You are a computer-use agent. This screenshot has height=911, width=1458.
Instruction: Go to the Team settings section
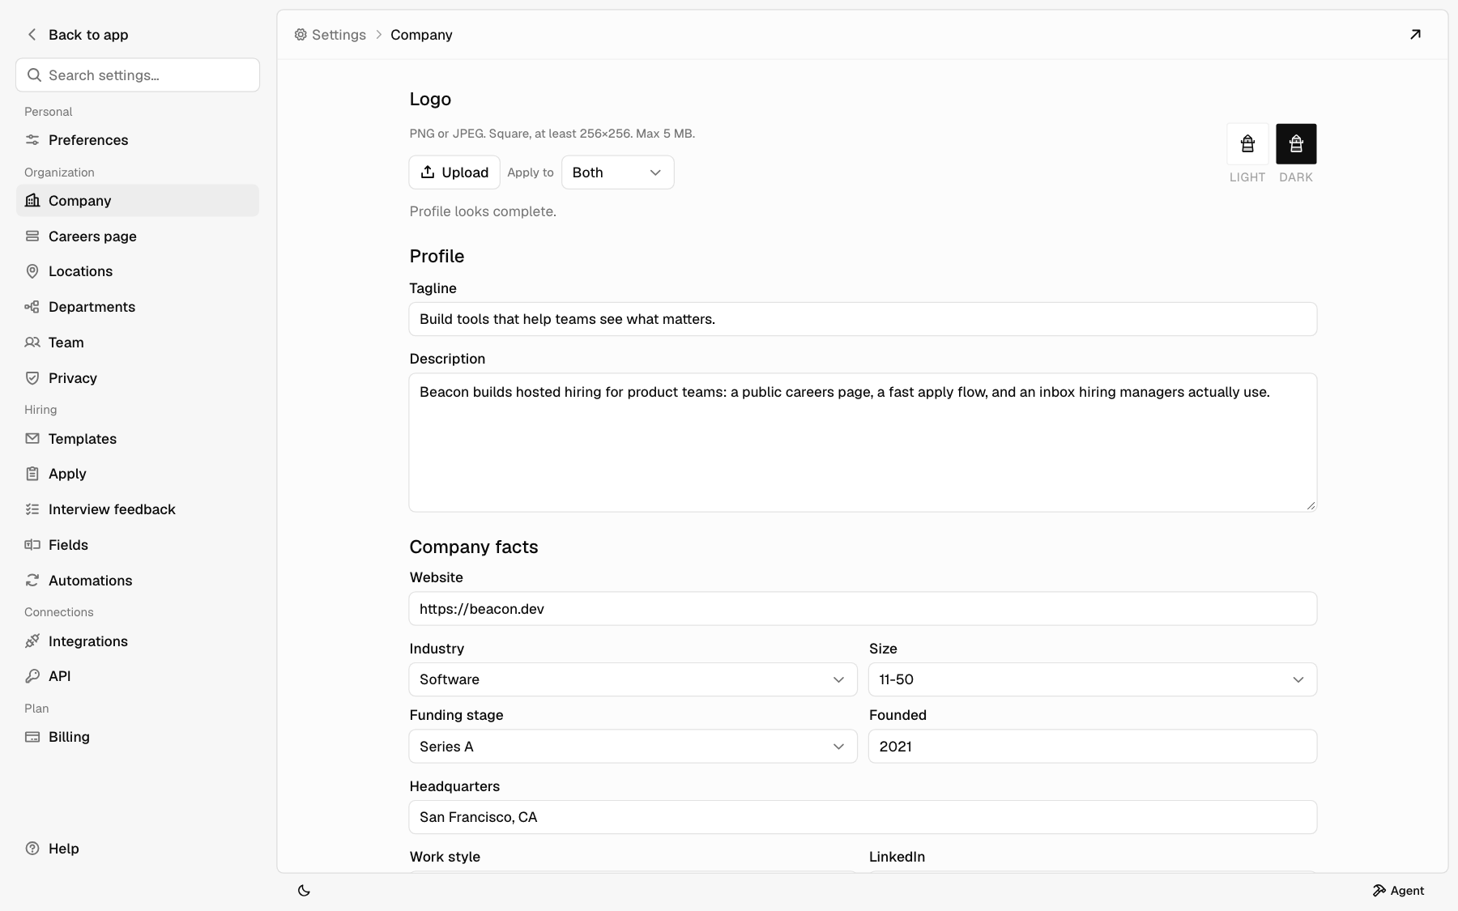click(x=138, y=343)
